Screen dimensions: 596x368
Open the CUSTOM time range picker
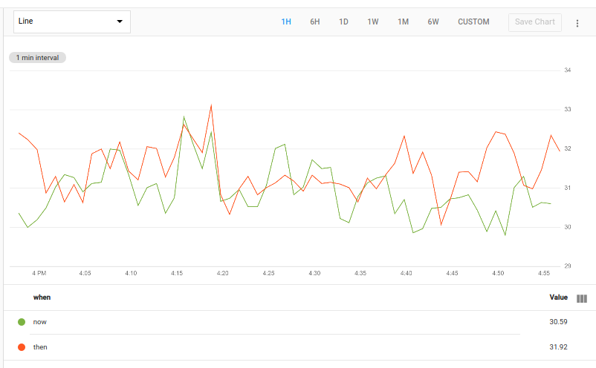click(x=473, y=22)
